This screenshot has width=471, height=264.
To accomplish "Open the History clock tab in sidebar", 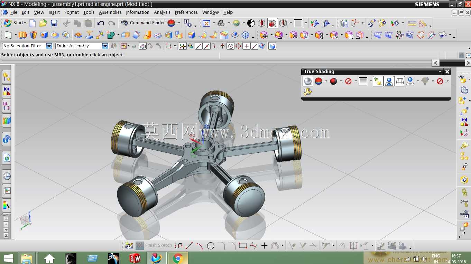I will tap(7, 176).
